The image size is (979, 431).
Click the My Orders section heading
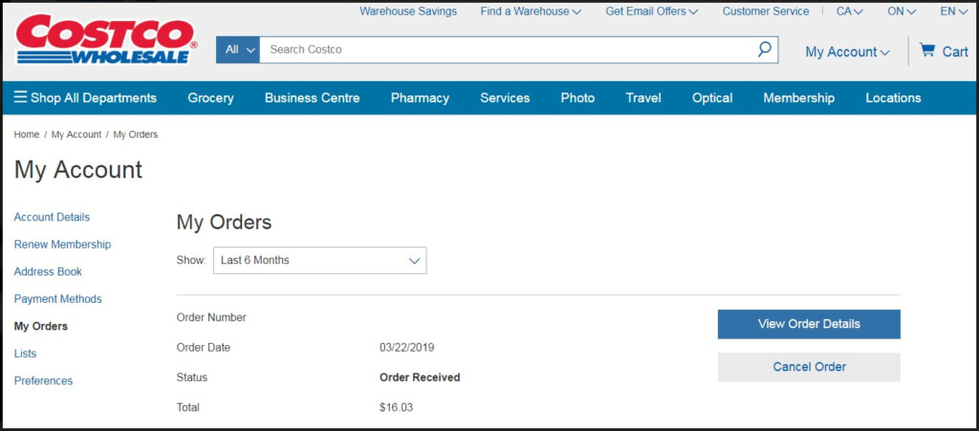click(224, 222)
